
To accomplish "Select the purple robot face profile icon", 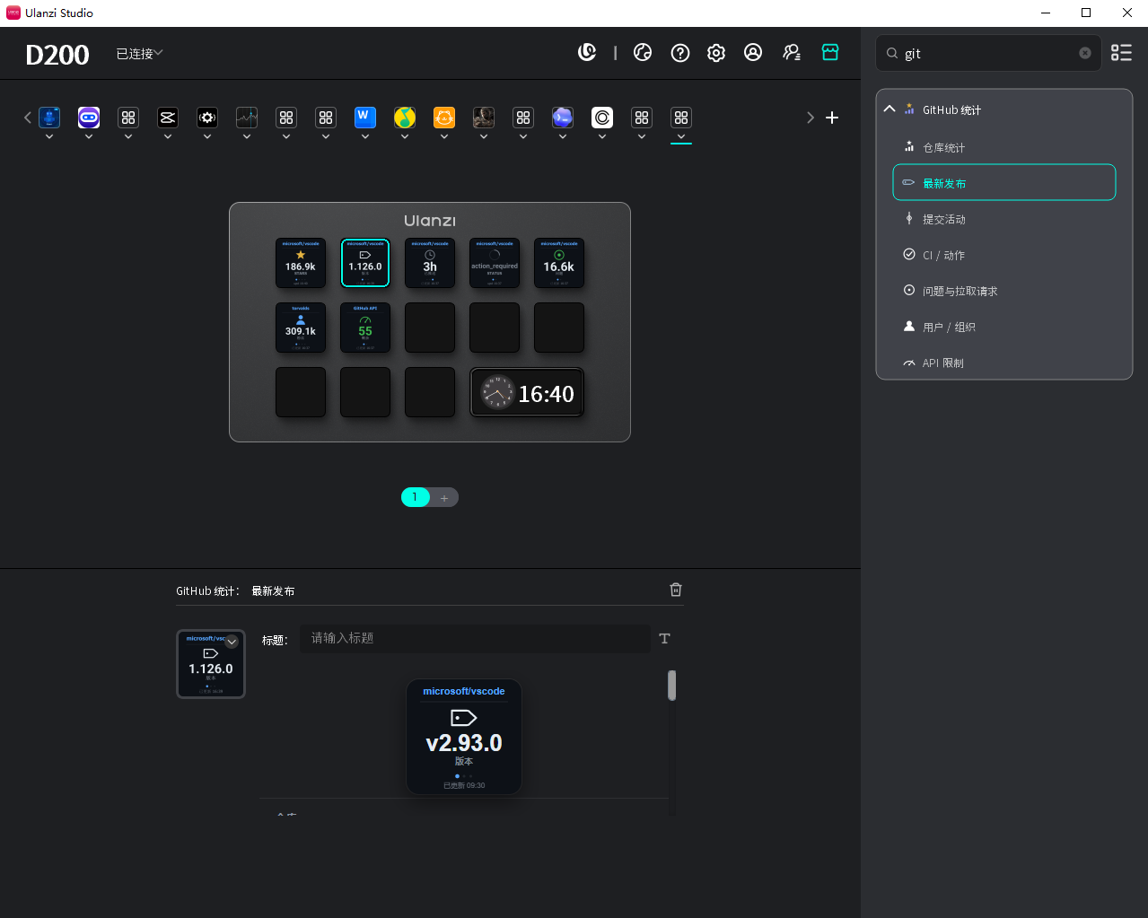I will [x=89, y=118].
